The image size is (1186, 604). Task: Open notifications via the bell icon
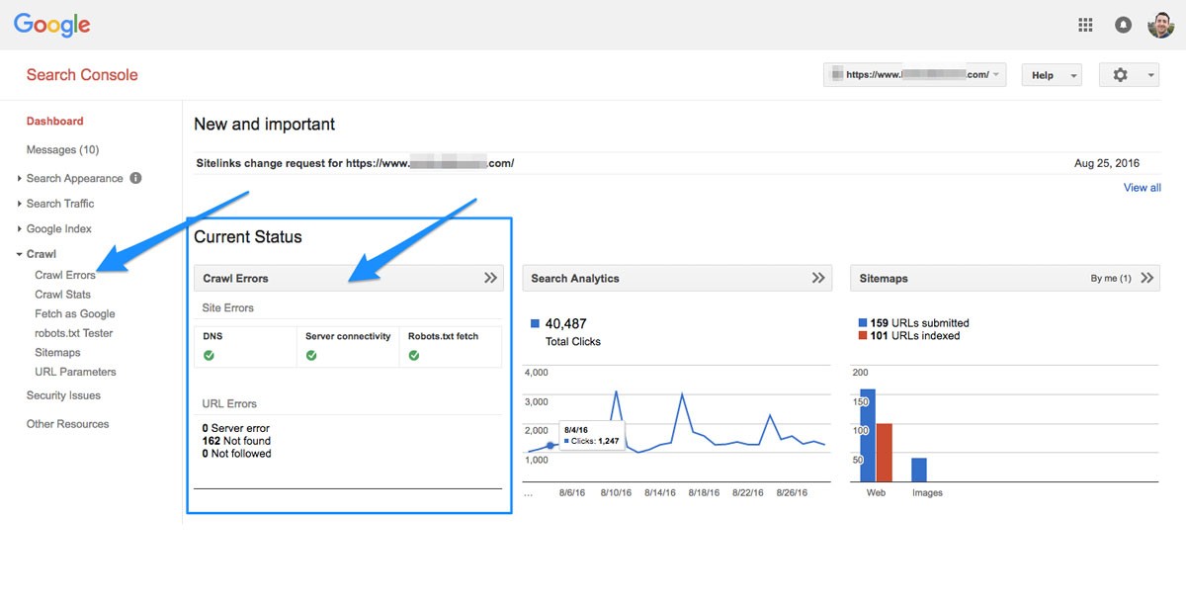[1123, 25]
